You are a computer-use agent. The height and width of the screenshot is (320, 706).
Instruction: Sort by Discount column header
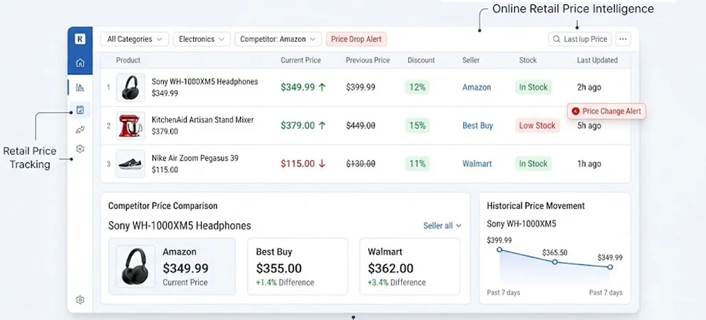point(421,60)
